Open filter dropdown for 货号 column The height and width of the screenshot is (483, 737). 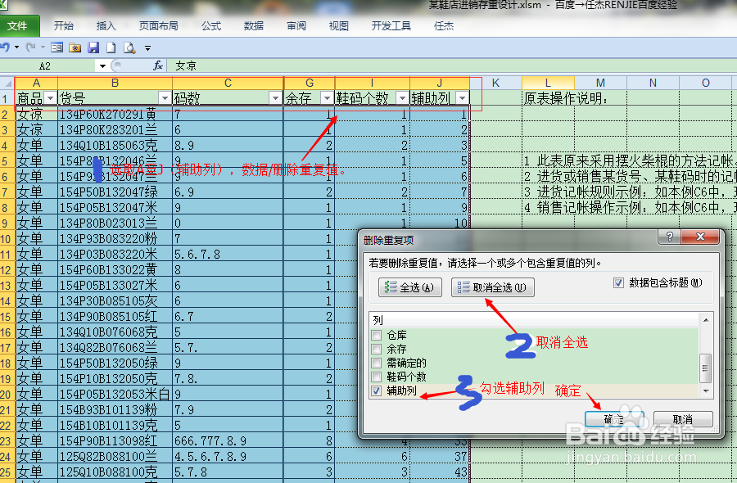click(x=165, y=97)
